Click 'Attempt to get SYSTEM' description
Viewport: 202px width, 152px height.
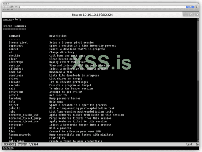pyautogui.click(x=65, y=92)
